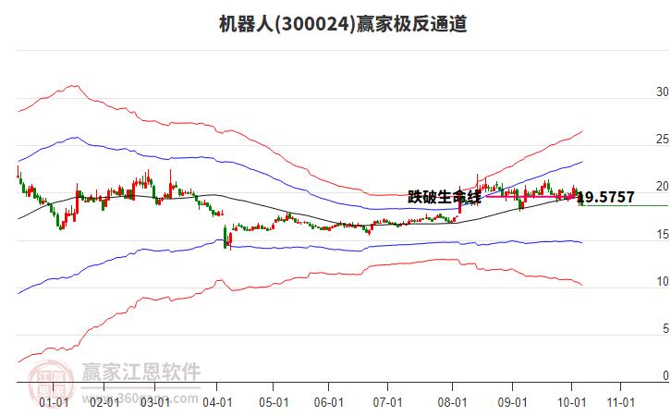Click the x-axis date 01-01
671x416 pixels.
click(x=54, y=402)
